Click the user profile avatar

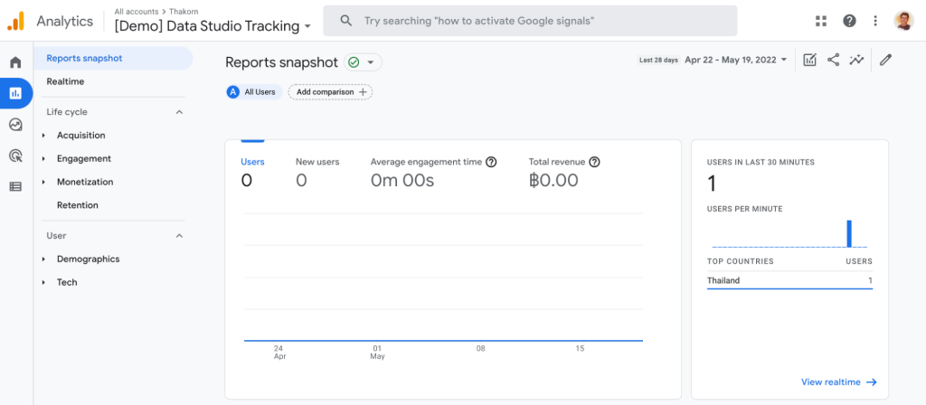tap(903, 22)
